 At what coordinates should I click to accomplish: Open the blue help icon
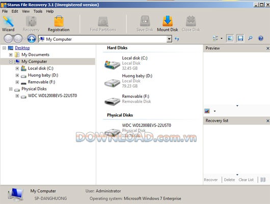point(261,38)
